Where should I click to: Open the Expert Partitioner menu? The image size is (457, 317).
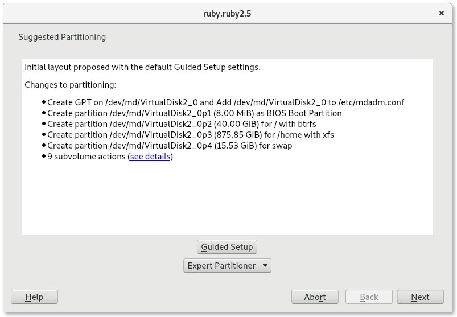tap(221, 266)
